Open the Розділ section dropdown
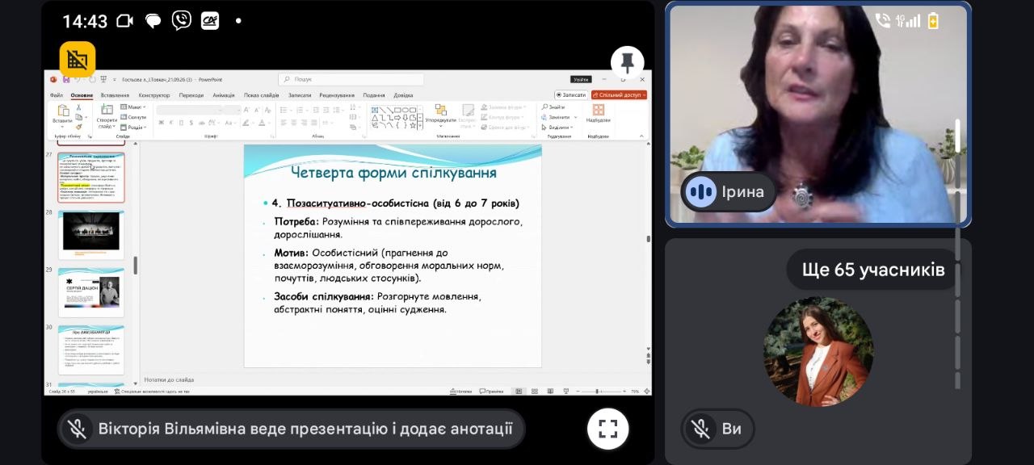Screen dimensions: 1034x465 pos(134,127)
